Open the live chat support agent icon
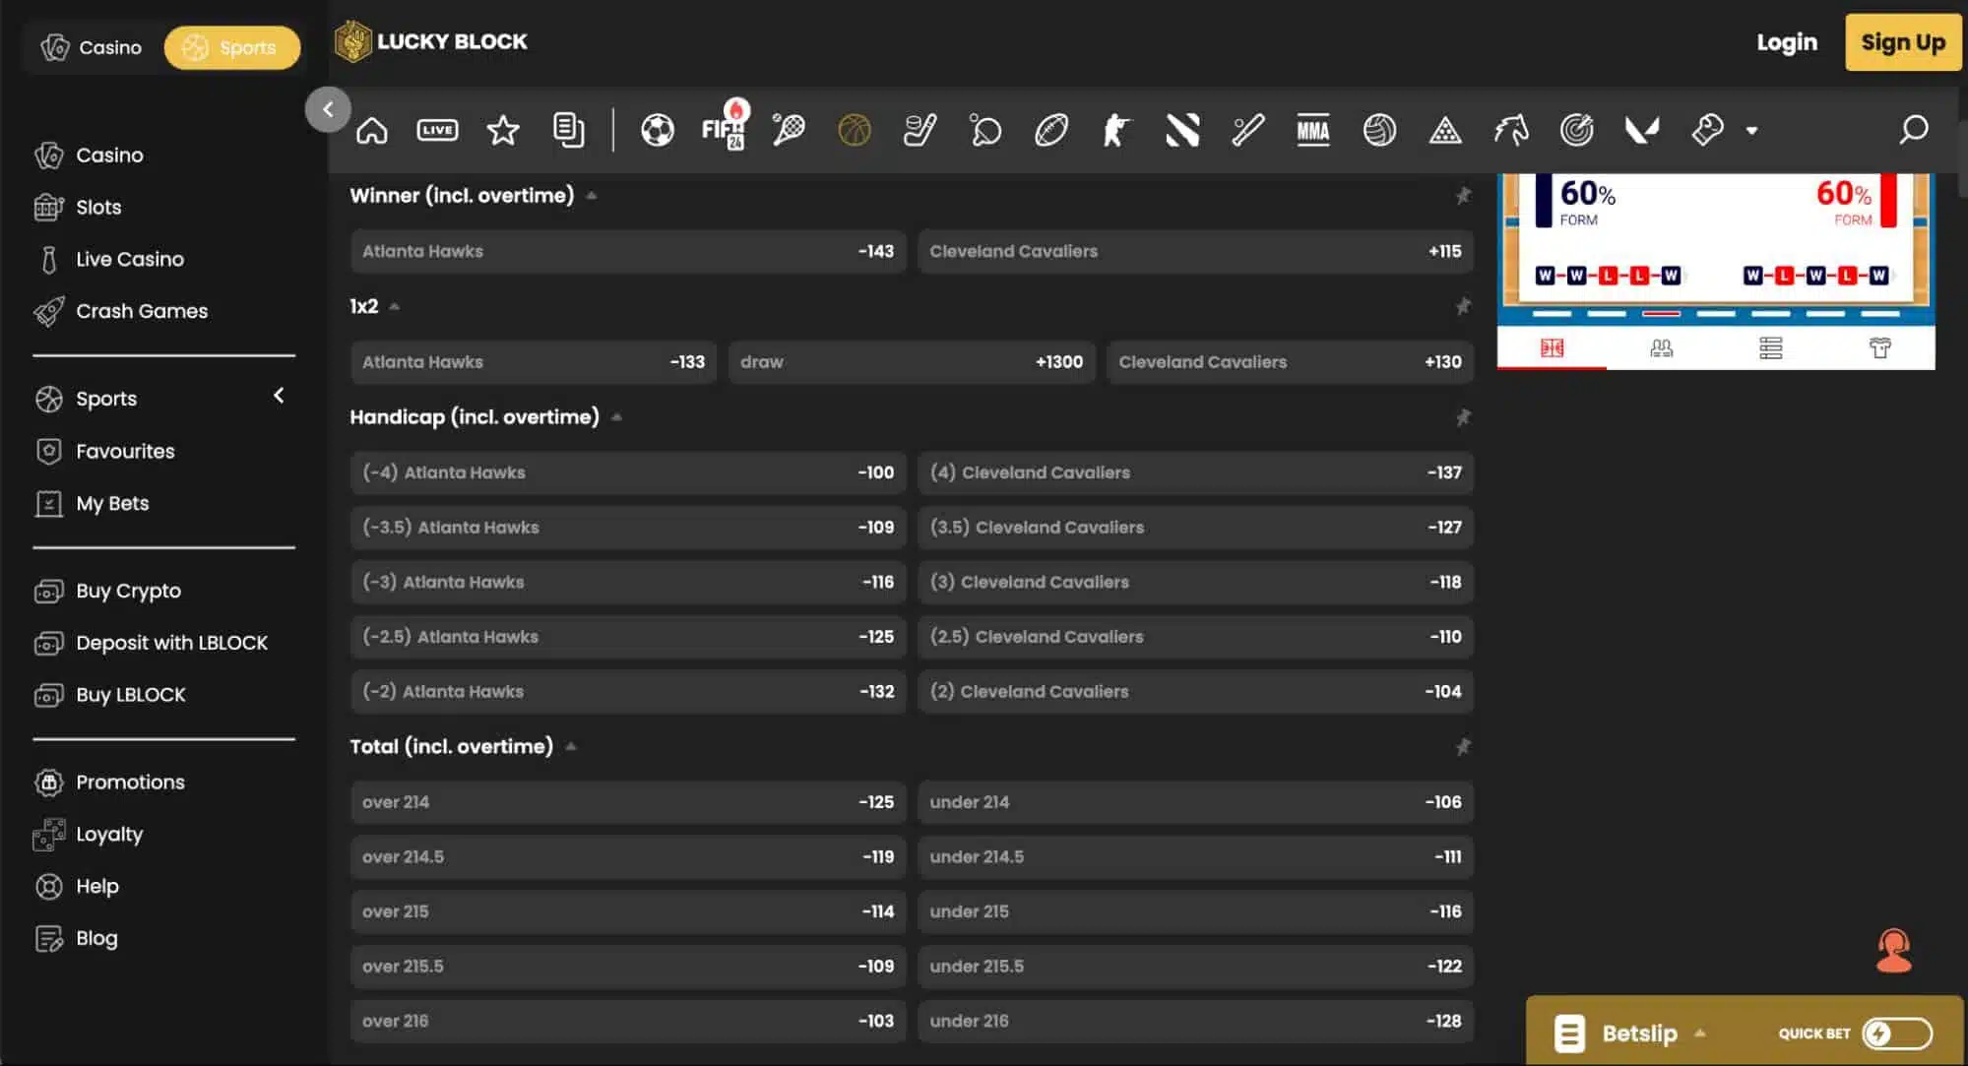This screenshot has width=1968, height=1066. pos(1894,951)
